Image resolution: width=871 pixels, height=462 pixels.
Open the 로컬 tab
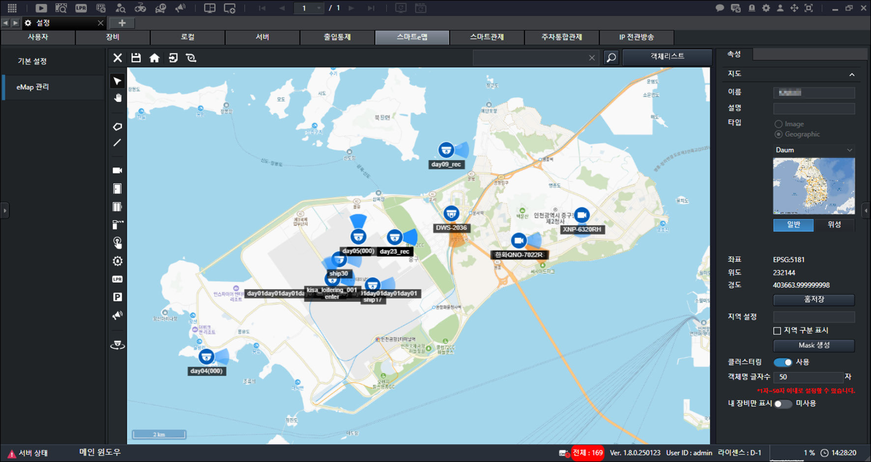point(187,37)
